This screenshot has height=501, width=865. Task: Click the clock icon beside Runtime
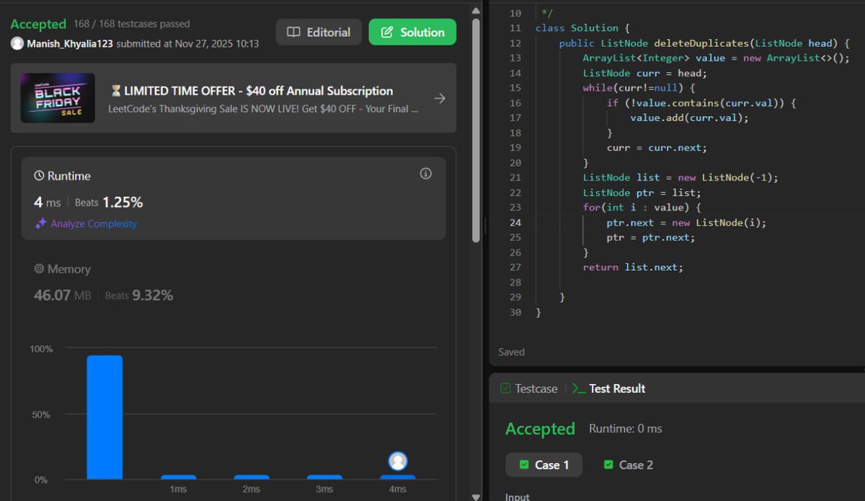(38, 175)
